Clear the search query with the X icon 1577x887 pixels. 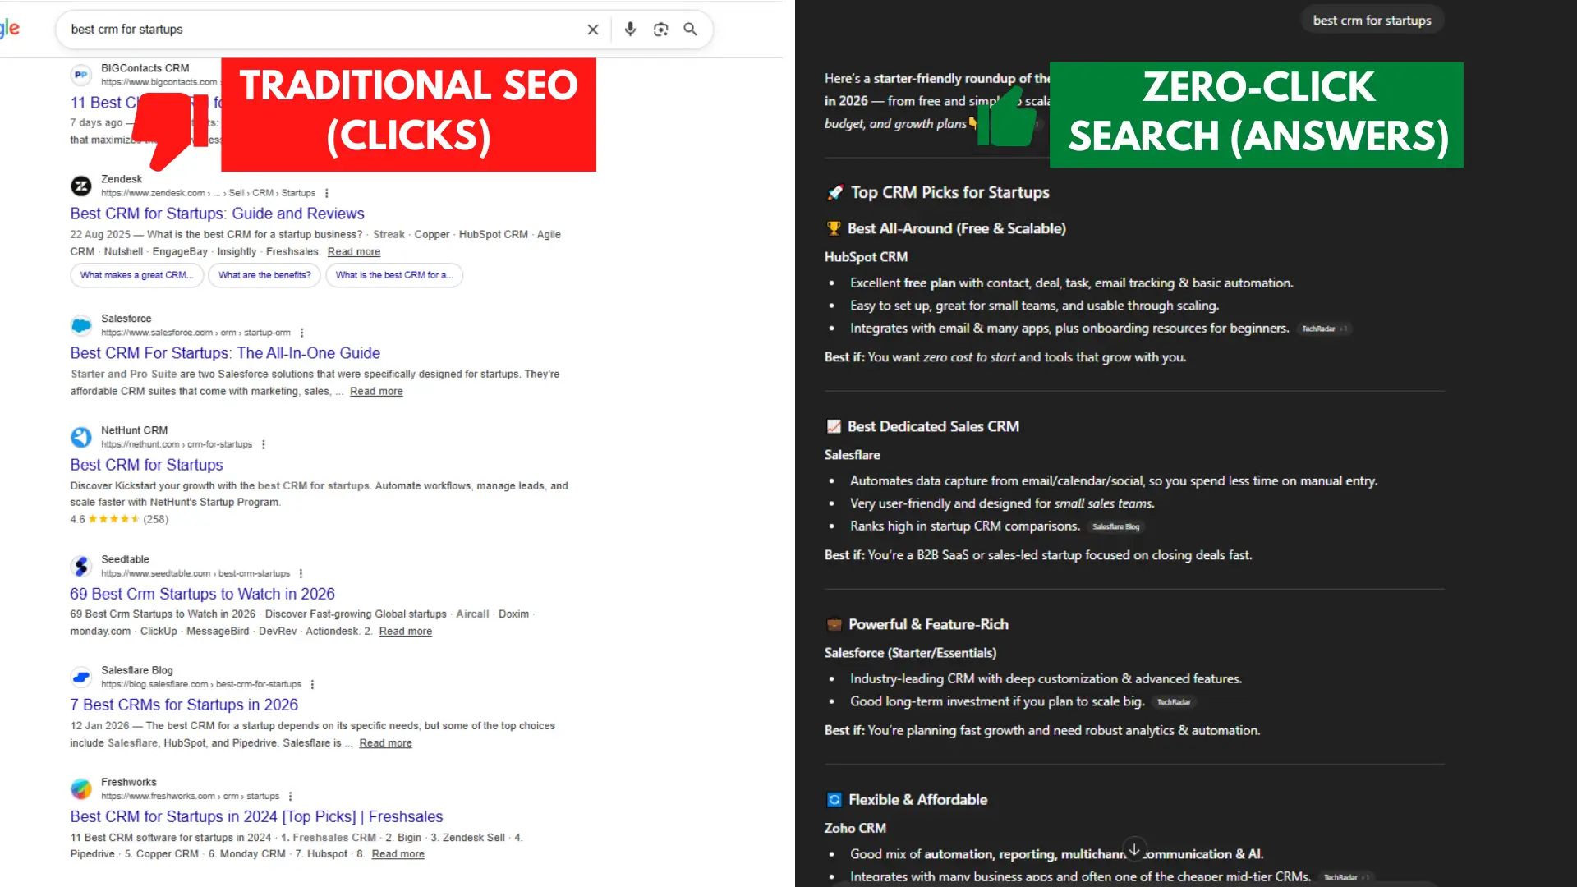[593, 29]
